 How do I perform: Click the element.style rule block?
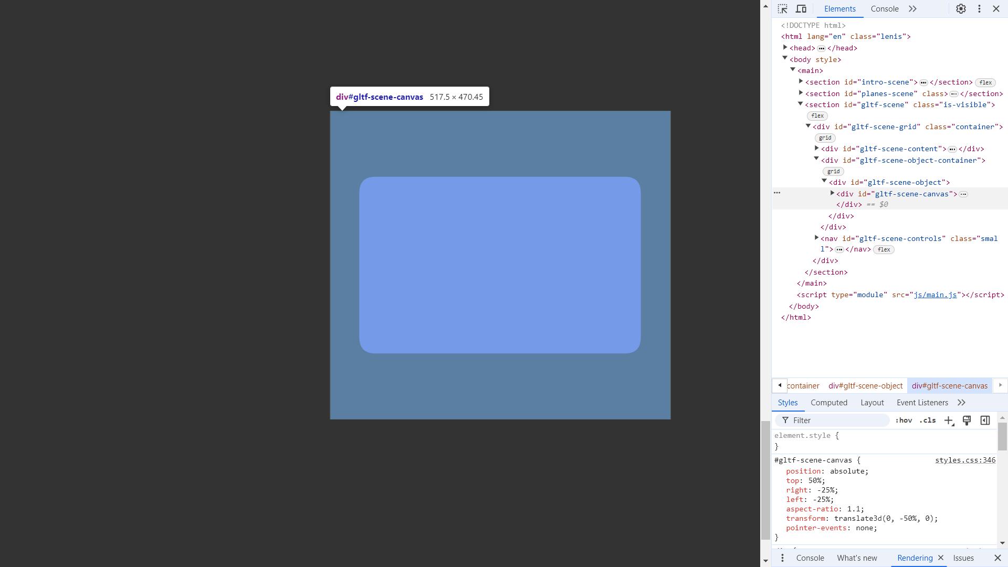[885, 441]
